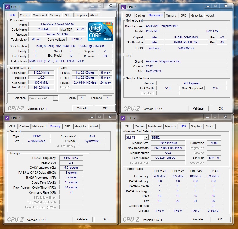Open Graphics tab in the Mainboard window
238x229 pixels.
(x=197, y=15)
